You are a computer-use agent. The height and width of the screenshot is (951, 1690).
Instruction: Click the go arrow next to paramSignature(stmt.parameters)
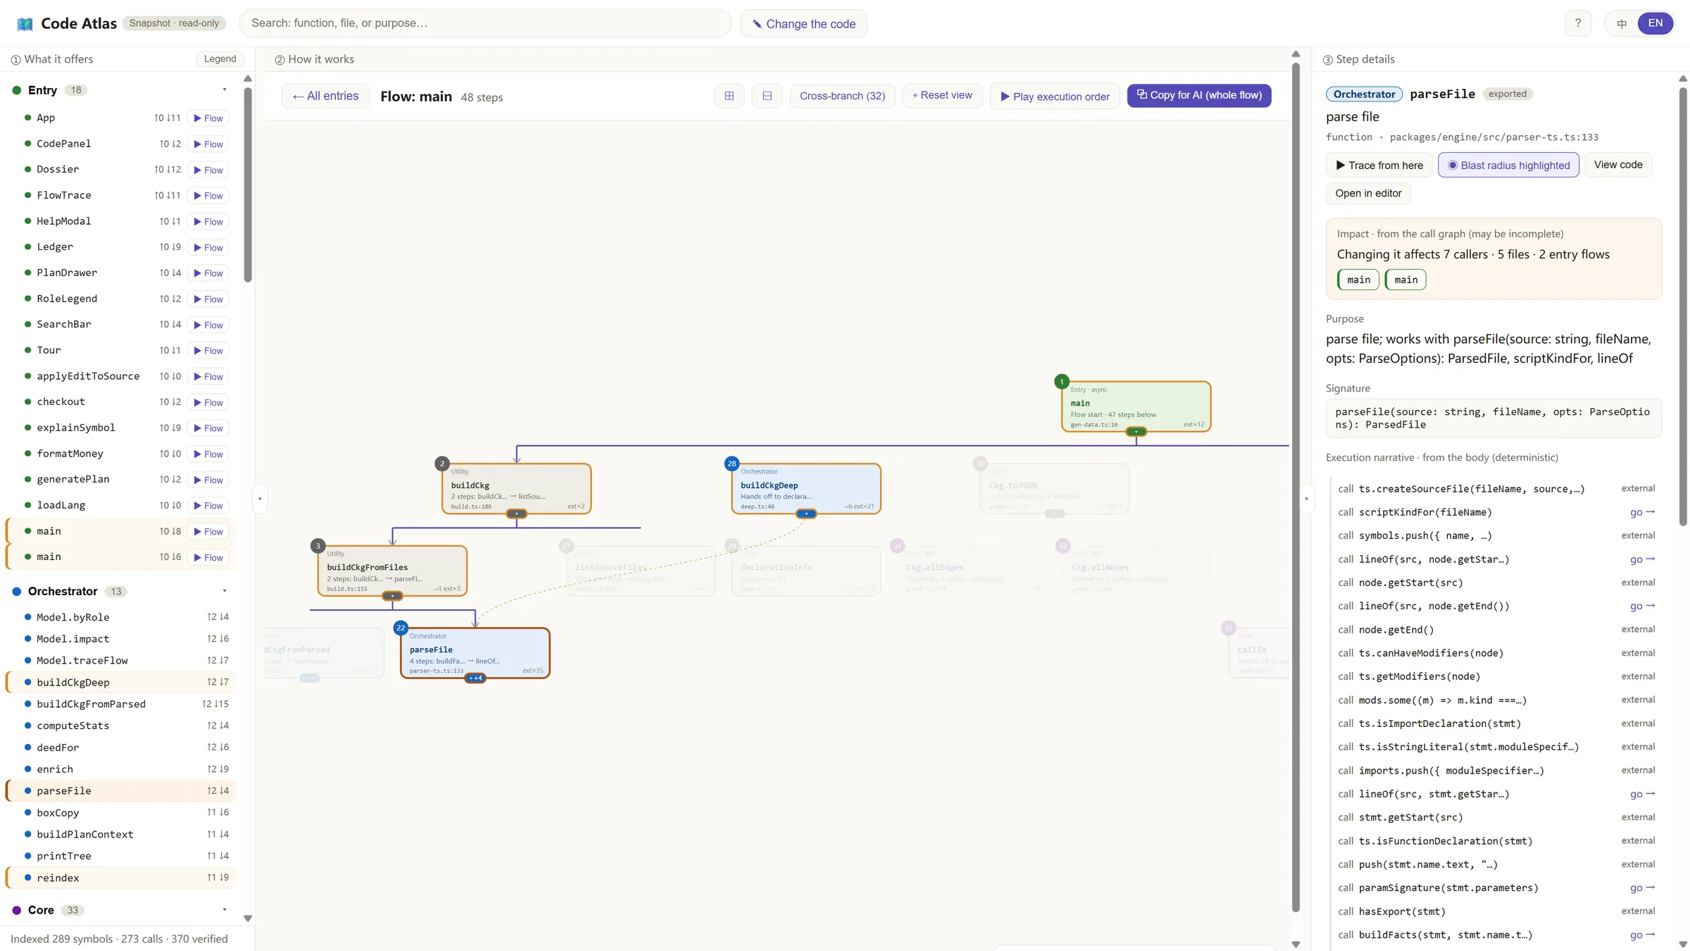[x=1642, y=888]
